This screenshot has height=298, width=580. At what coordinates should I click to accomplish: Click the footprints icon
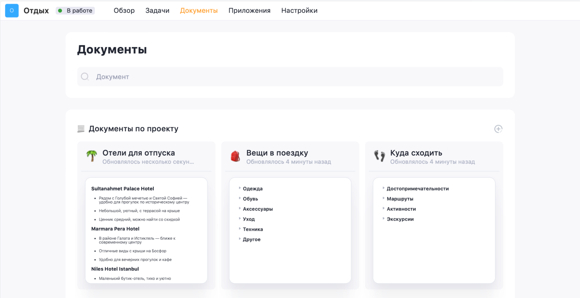point(379,156)
